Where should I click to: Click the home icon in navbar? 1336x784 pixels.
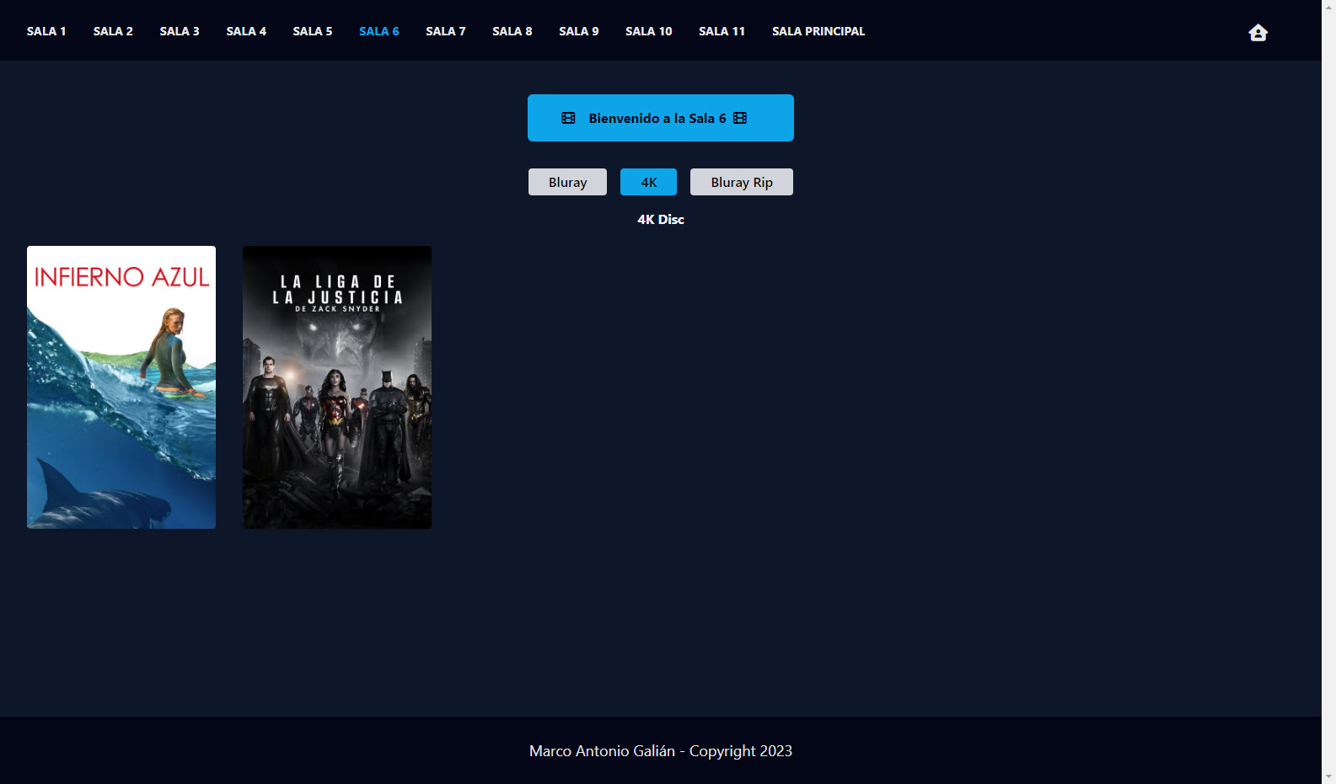[1258, 33]
